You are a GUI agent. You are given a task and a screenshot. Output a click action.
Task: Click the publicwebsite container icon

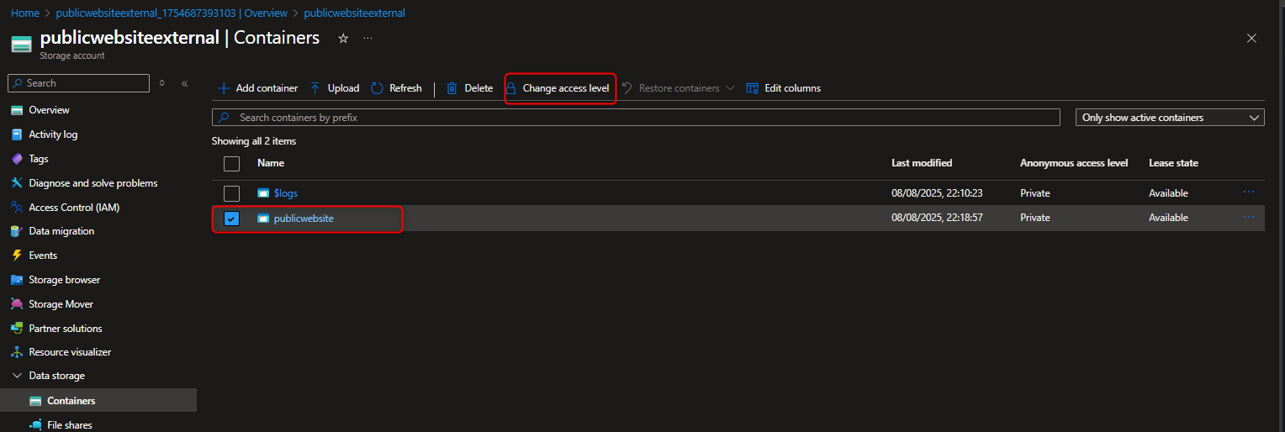coord(263,218)
